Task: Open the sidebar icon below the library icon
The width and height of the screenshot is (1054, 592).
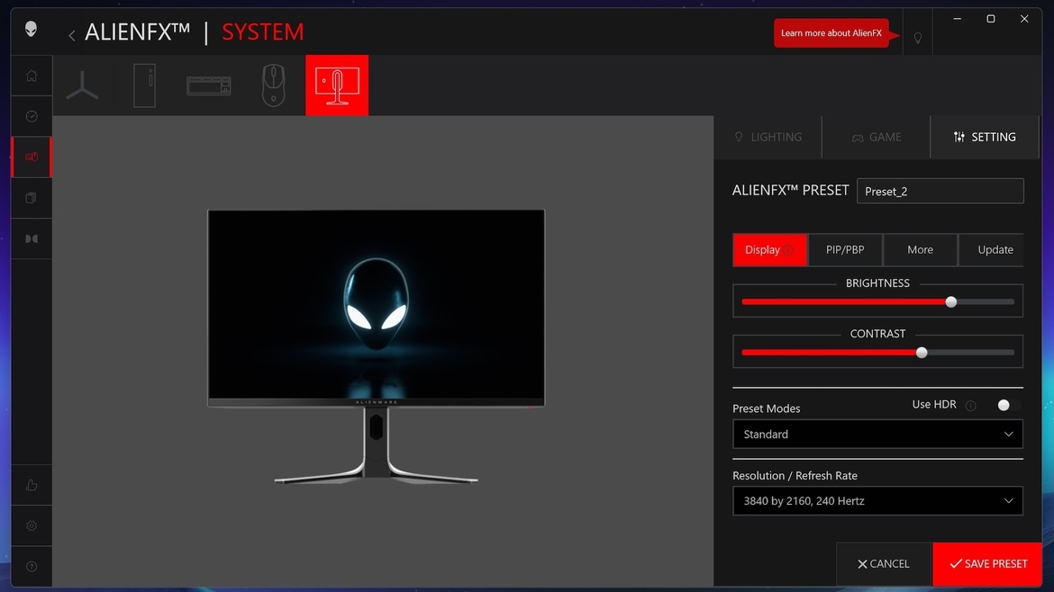Action: click(32, 238)
